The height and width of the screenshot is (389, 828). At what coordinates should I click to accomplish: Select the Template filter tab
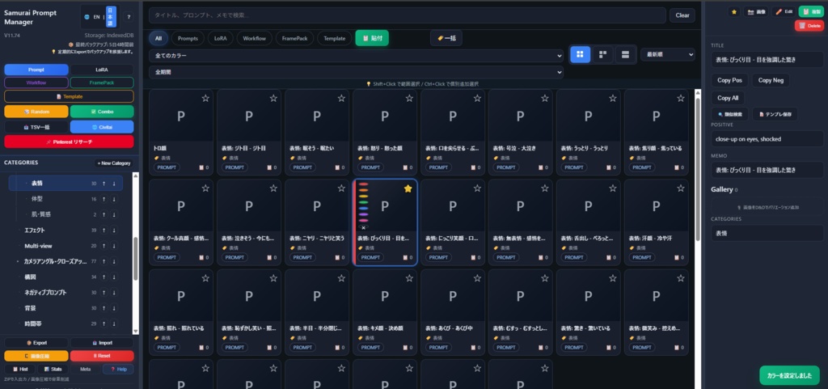(334, 38)
